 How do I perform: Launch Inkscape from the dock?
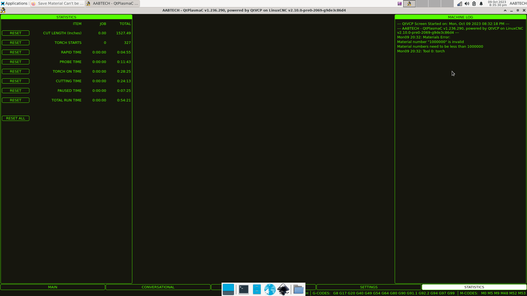283,289
